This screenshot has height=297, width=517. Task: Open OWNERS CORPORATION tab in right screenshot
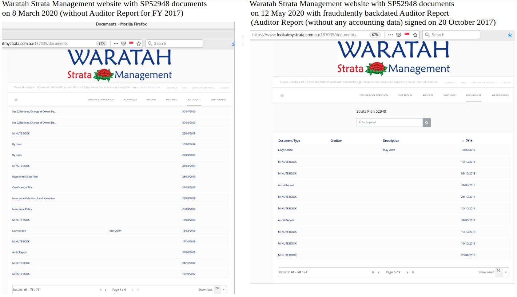click(x=374, y=95)
